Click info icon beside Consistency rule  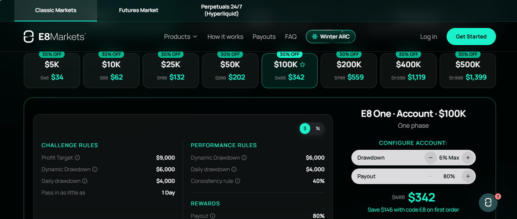[x=237, y=181]
